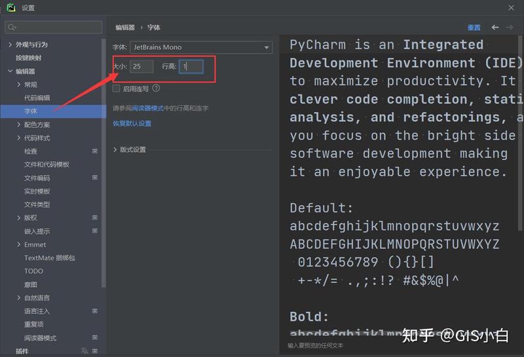Open 实时模板 settings page
This screenshot has height=357, width=524.
[37, 191]
